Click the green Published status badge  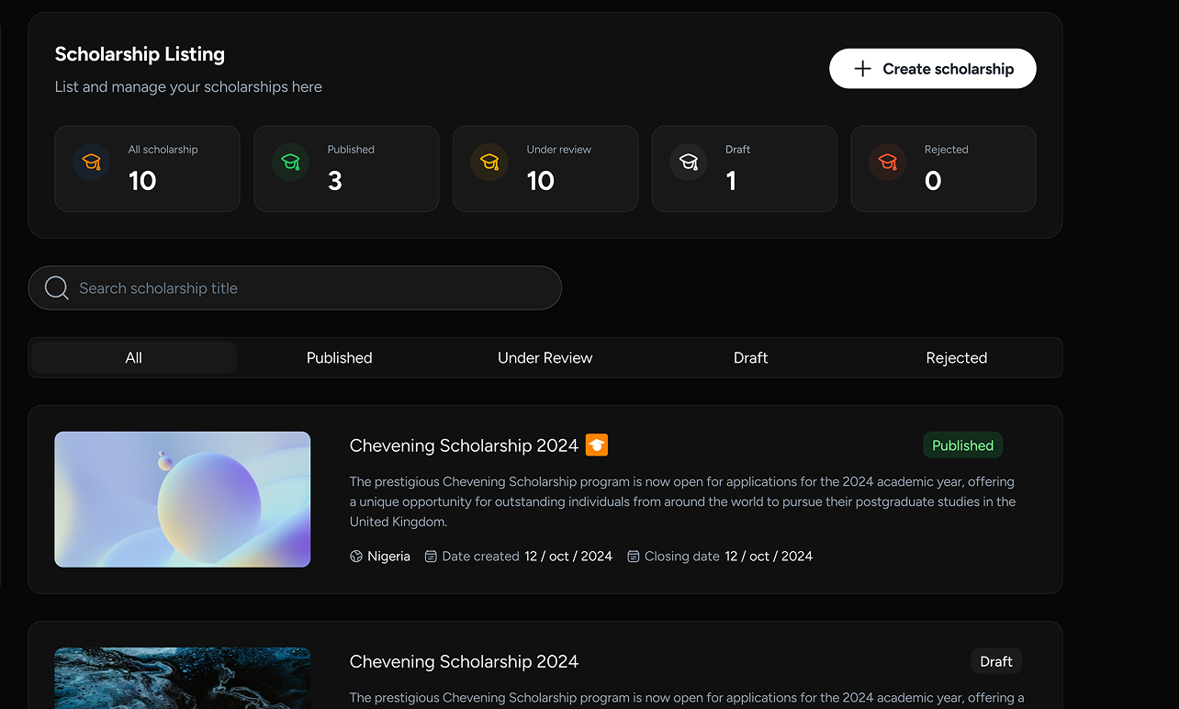(962, 445)
